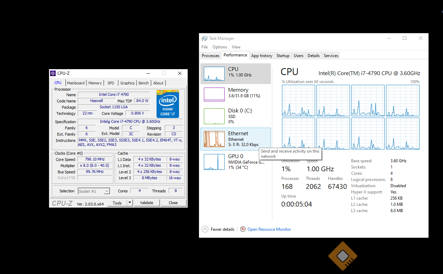Screen dimensions: 443x274
Task: Switch to the Users tab
Action: [298, 56]
